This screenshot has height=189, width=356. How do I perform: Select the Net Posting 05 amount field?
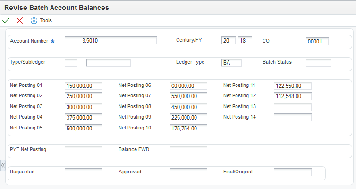click(x=84, y=128)
